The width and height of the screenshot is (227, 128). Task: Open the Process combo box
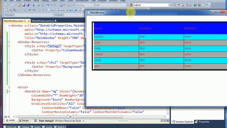click(x=34, y=15)
